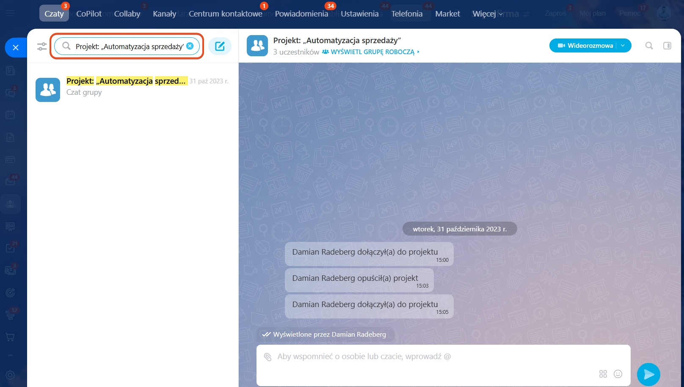The height and width of the screenshot is (387, 684).
Task: Open the apps grid icon in message box
Action: 603,374
